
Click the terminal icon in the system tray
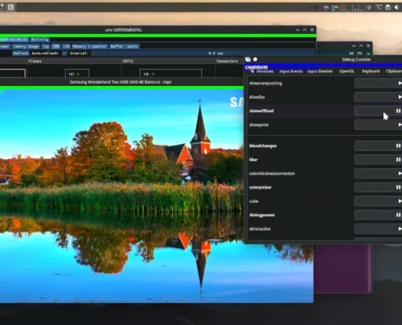pos(378,7)
